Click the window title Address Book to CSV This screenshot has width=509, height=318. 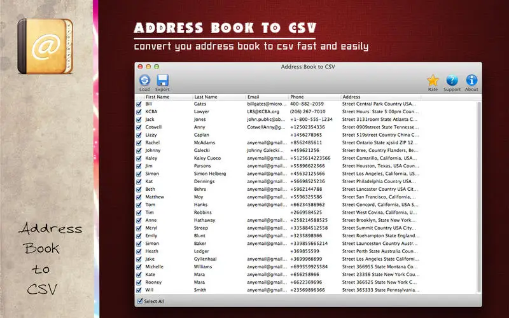coord(308,67)
